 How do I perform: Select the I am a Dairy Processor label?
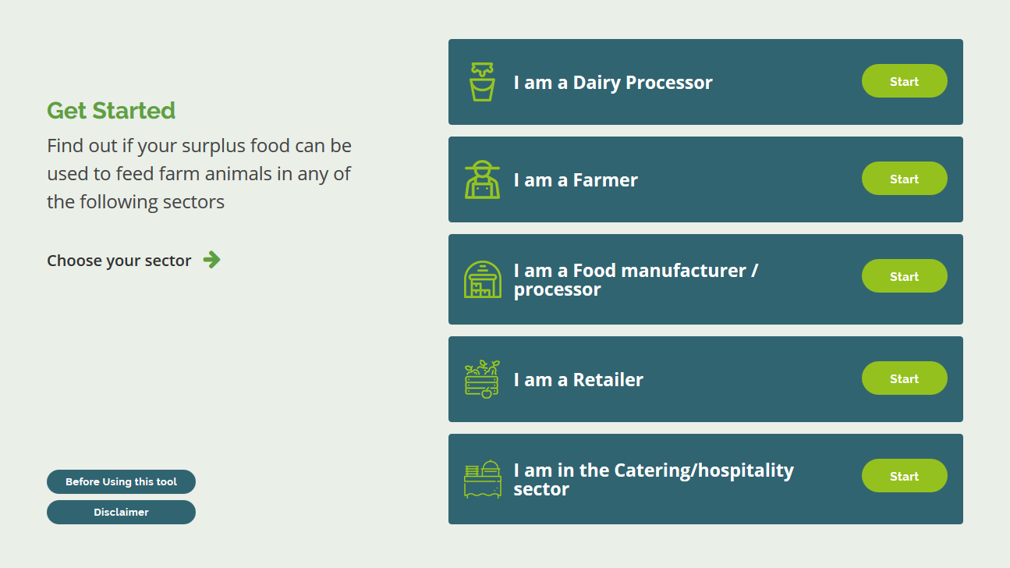click(613, 83)
